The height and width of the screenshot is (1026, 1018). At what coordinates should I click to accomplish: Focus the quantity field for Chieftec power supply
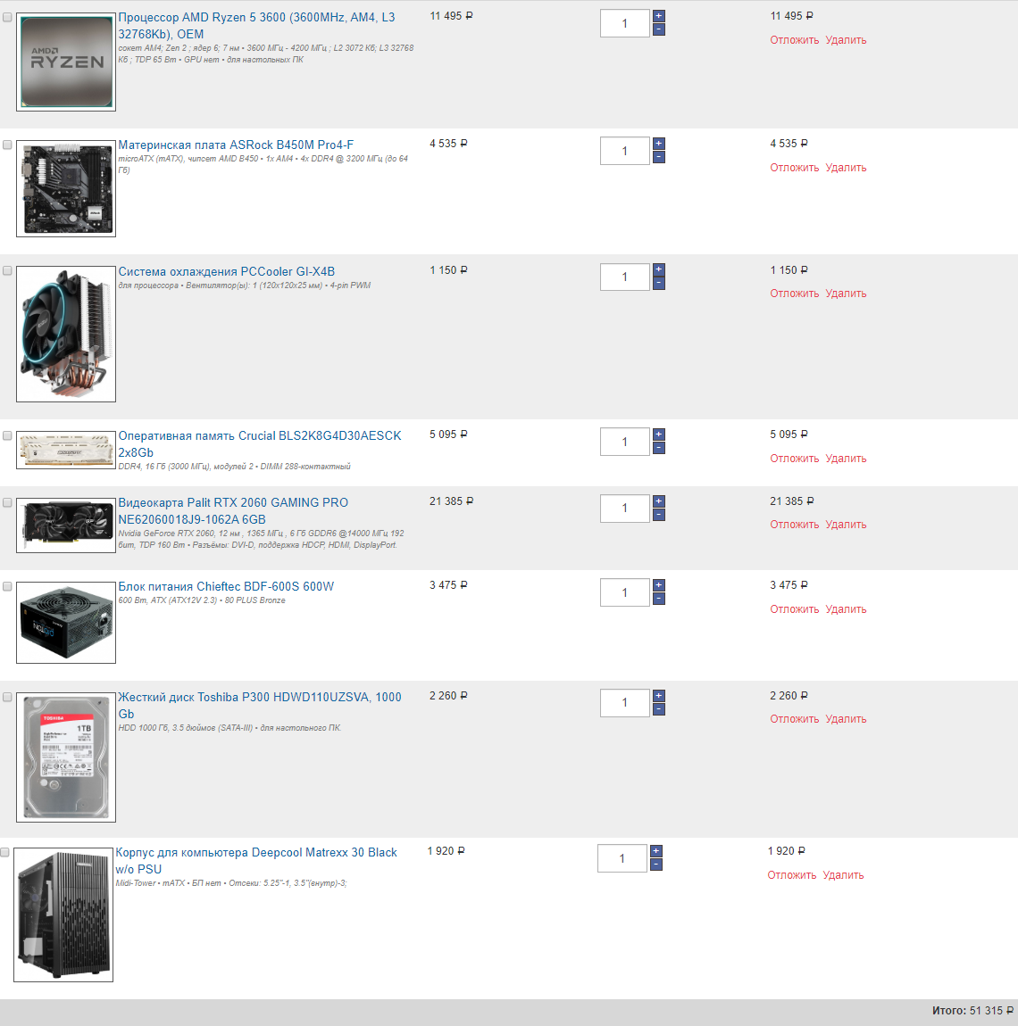pyautogui.click(x=625, y=592)
